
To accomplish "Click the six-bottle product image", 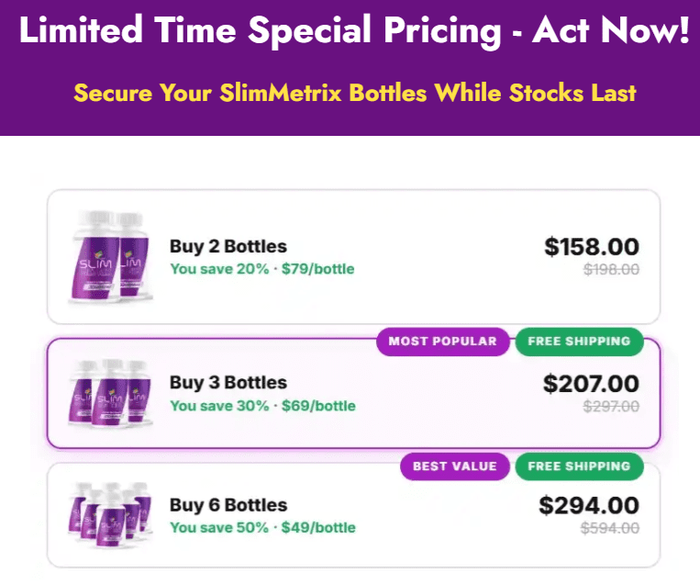I will coord(110,515).
